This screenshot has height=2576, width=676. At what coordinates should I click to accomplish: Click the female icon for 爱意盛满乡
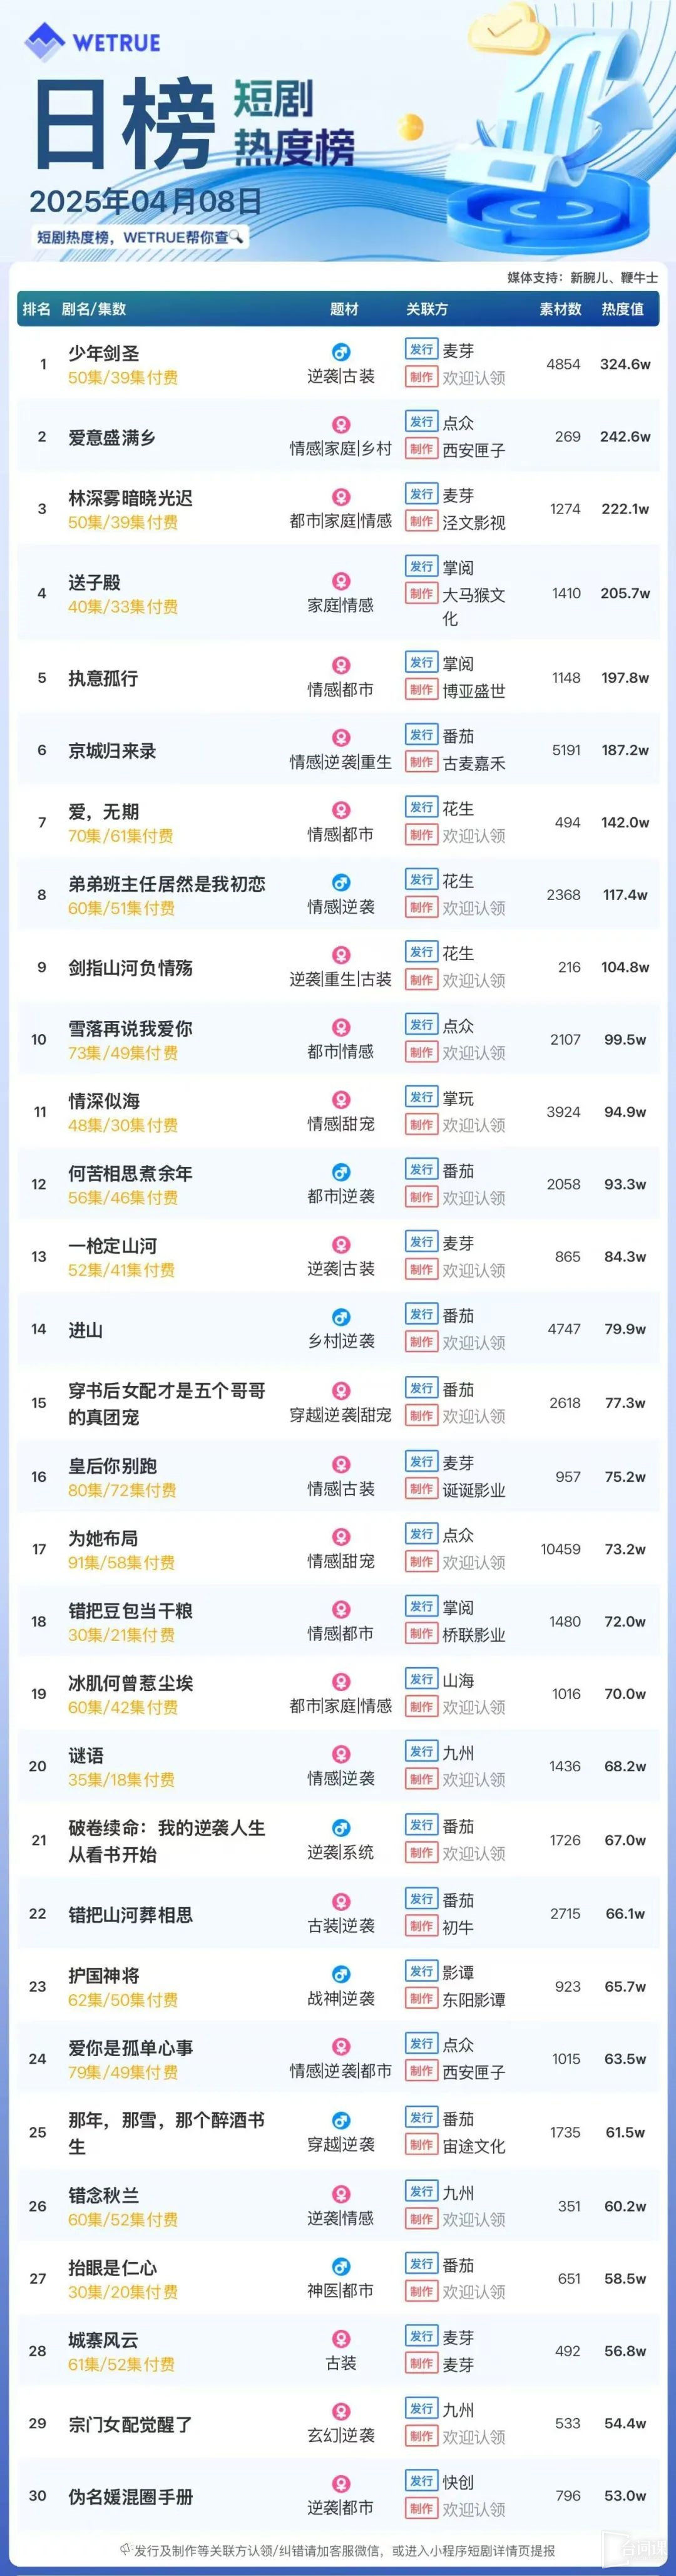click(x=341, y=424)
